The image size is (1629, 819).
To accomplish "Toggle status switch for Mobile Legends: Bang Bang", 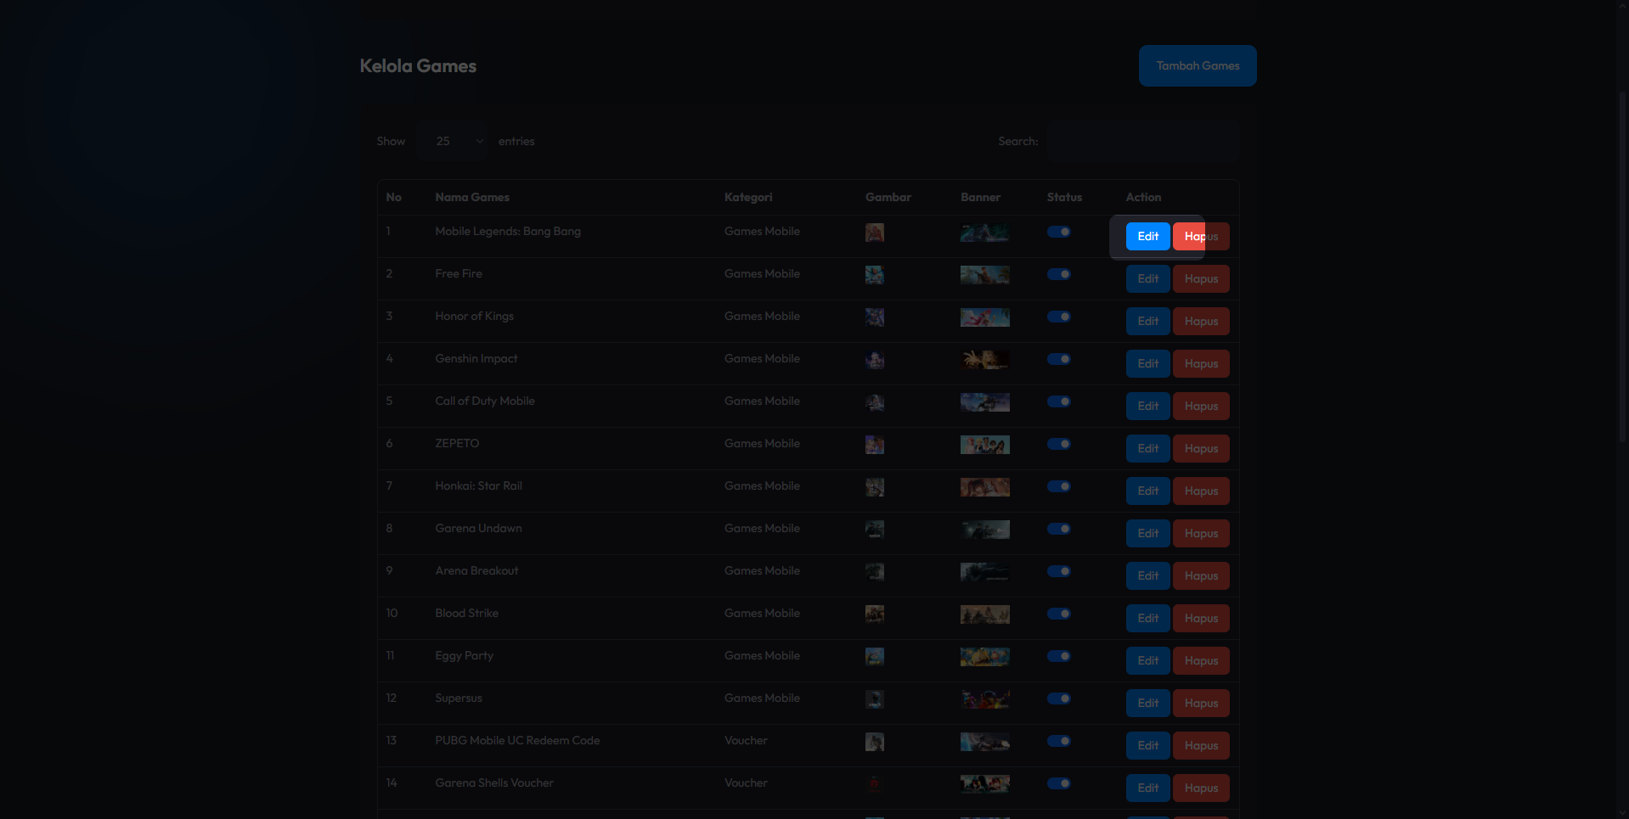I will click(1059, 232).
